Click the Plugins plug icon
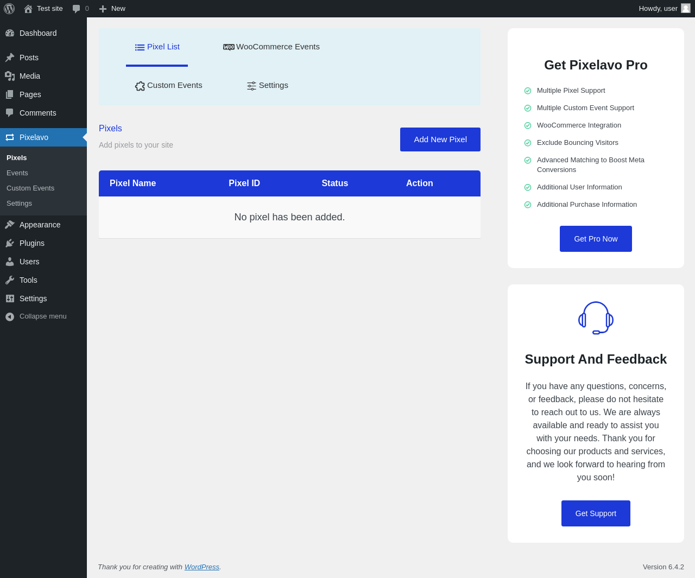 point(10,243)
